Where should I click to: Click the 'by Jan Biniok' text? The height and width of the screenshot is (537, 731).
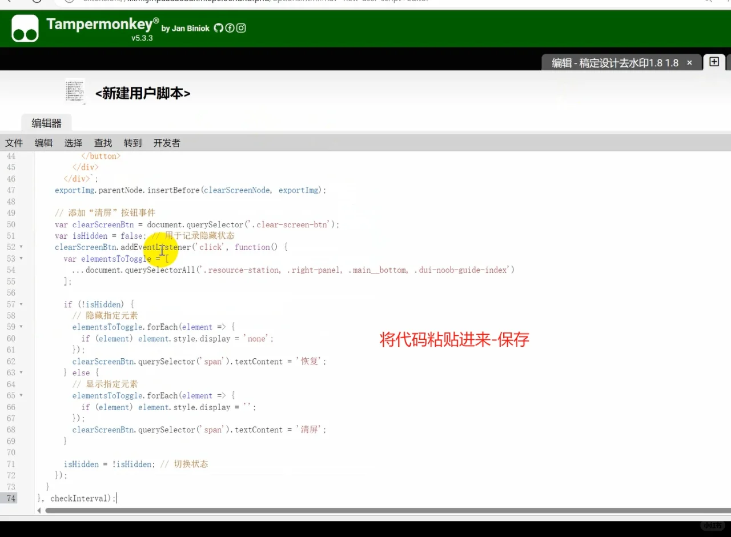click(186, 28)
